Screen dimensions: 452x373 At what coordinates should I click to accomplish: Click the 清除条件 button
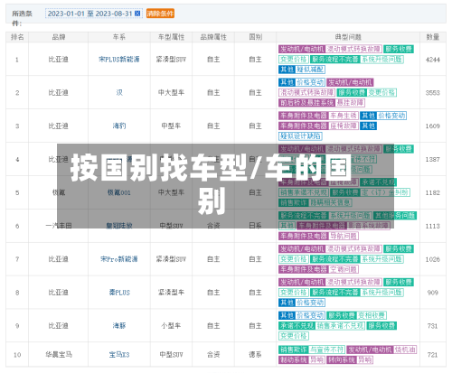pos(160,14)
